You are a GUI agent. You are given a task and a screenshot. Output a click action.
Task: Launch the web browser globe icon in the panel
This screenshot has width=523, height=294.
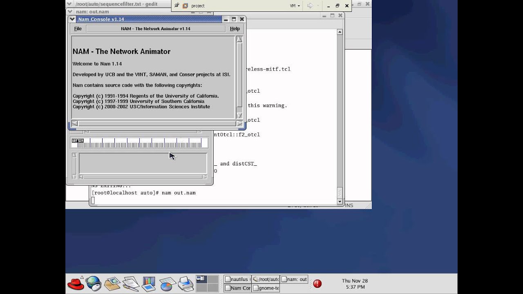coord(94,283)
